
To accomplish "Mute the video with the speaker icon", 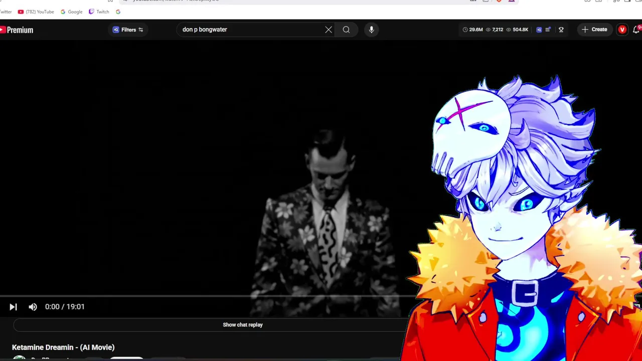I will point(33,307).
